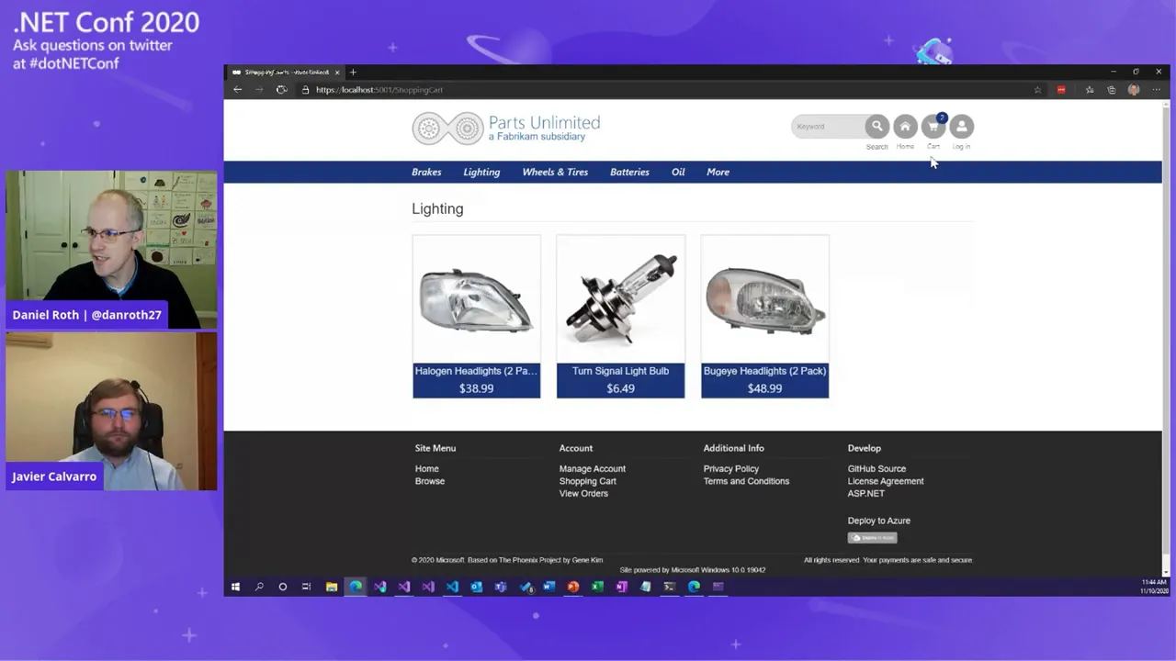Open Word from the taskbar
1176x661 pixels.
tap(549, 587)
